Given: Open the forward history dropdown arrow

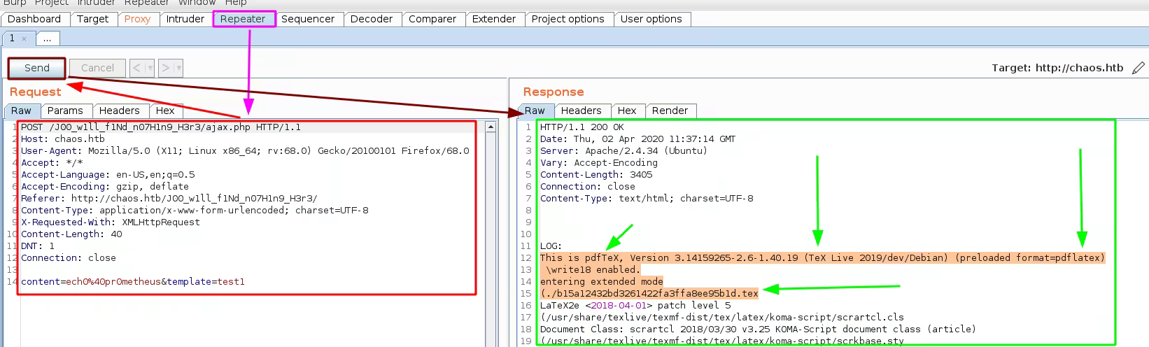Looking at the screenshot, I should 178,68.
